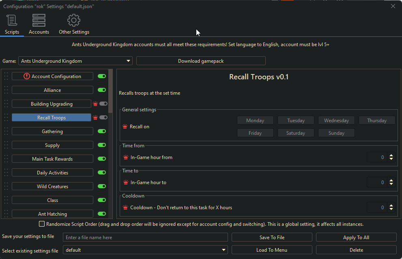
Task: Select the Wild Creatures script item
Action: pos(52,187)
